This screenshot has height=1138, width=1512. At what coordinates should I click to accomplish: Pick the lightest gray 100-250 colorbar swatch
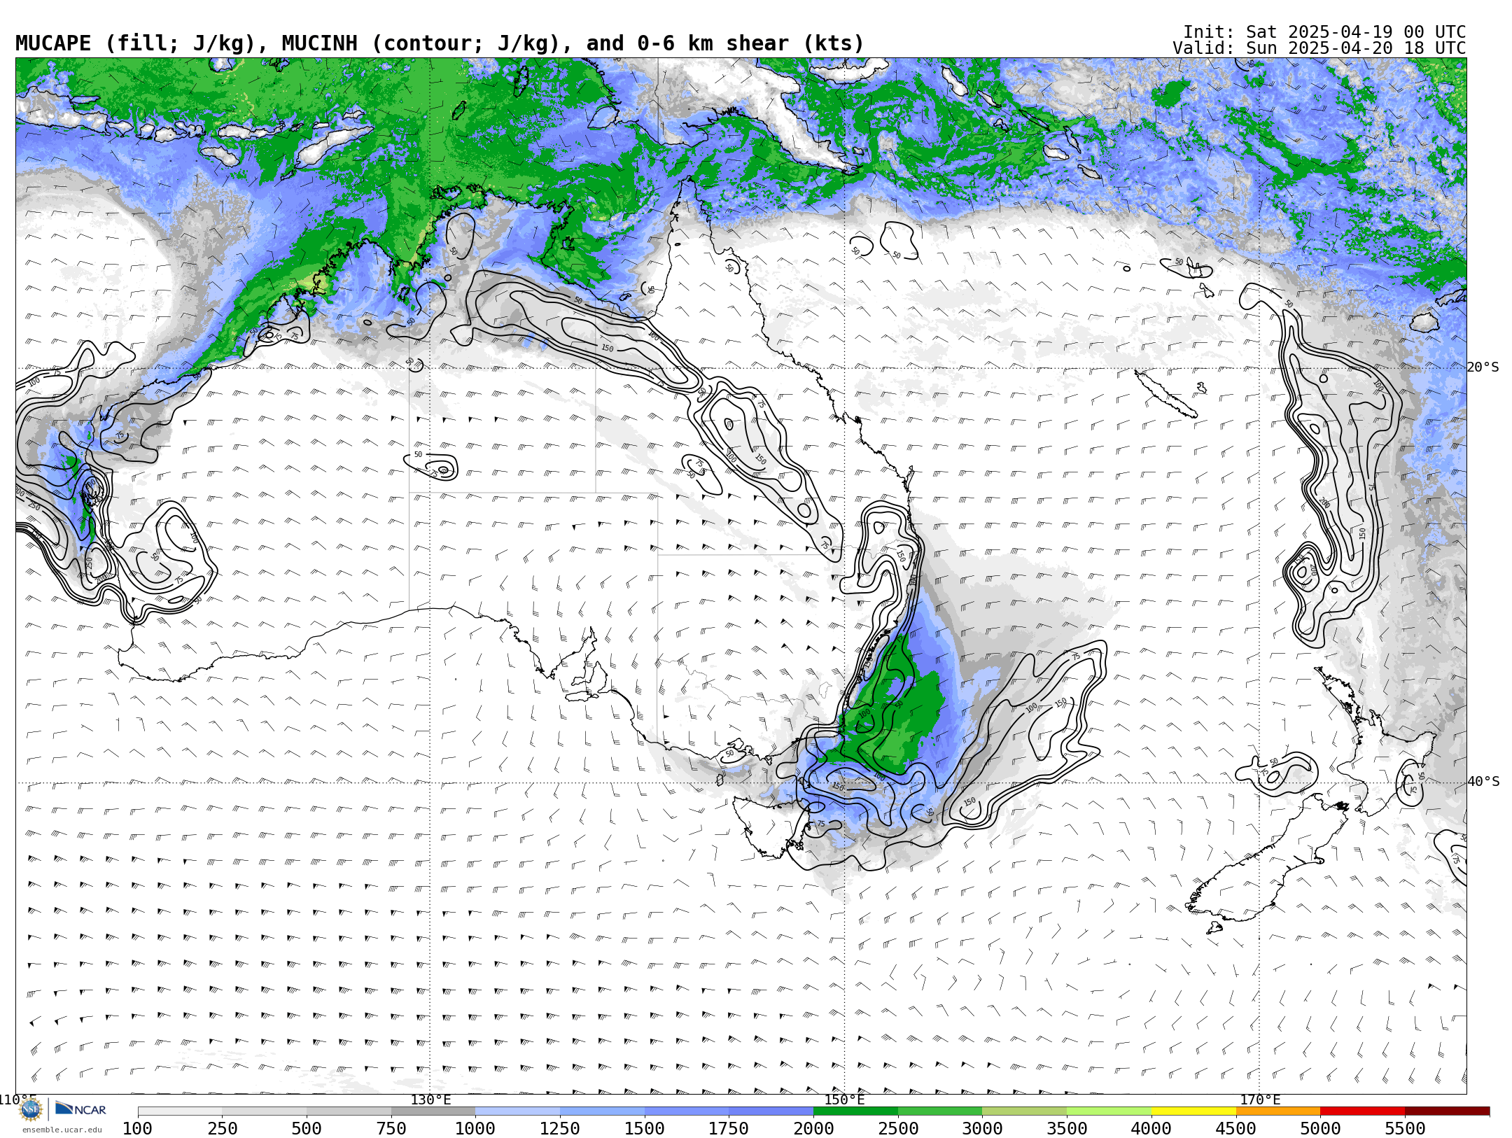(x=180, y=1111)
